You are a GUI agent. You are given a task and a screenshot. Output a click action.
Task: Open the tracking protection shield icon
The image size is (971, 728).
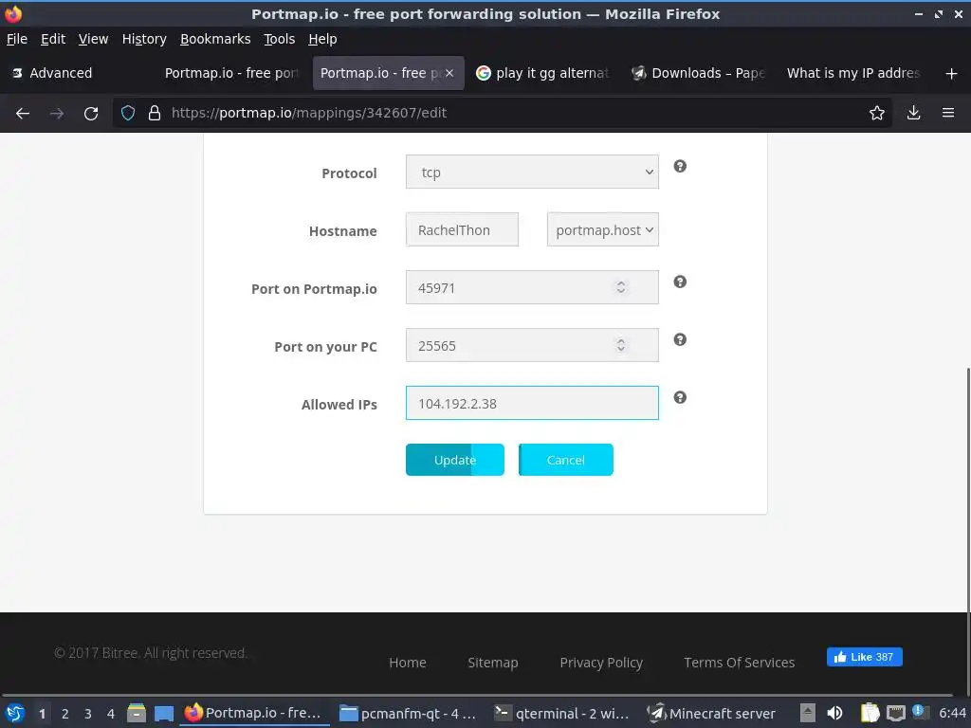pyautogui.click(x=128, y=114)
